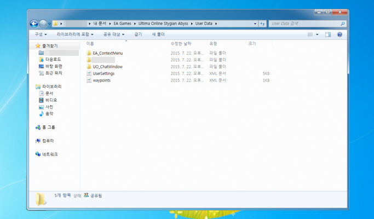Go back with the Back arrow button
374x219 pixels.
pyautogui.click(x=34, y=24)
